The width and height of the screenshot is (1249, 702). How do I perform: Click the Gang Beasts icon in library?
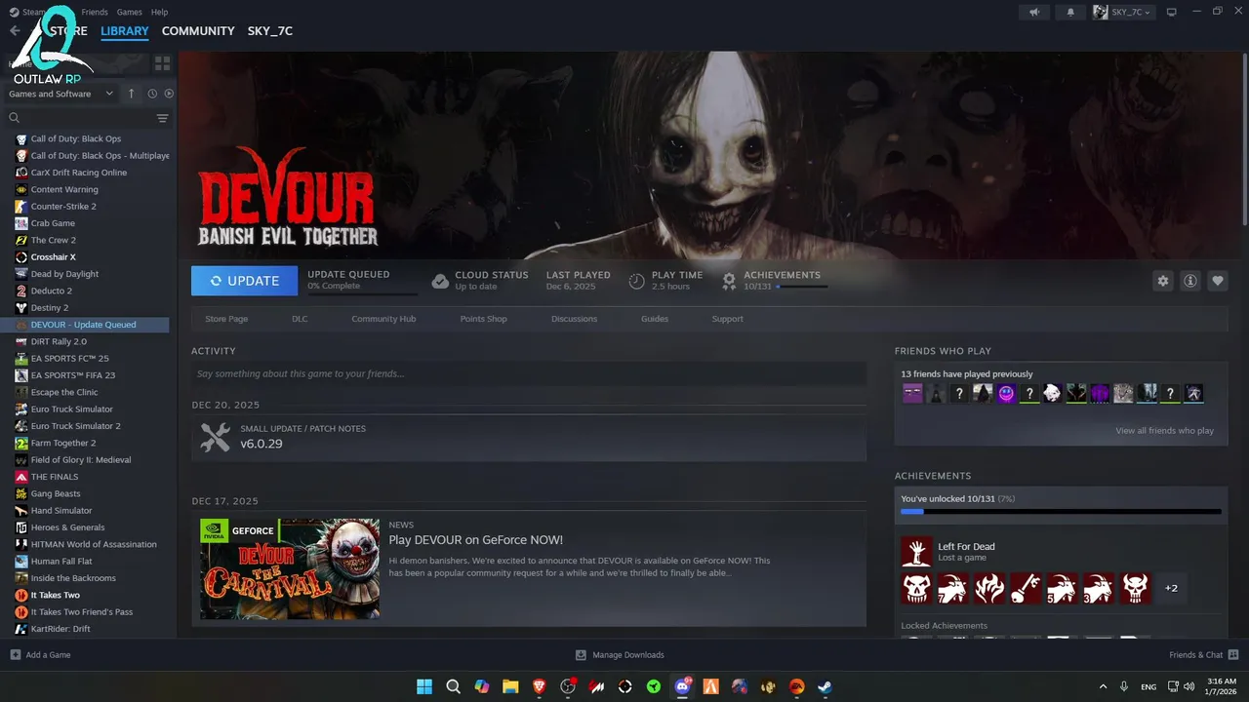21,493
